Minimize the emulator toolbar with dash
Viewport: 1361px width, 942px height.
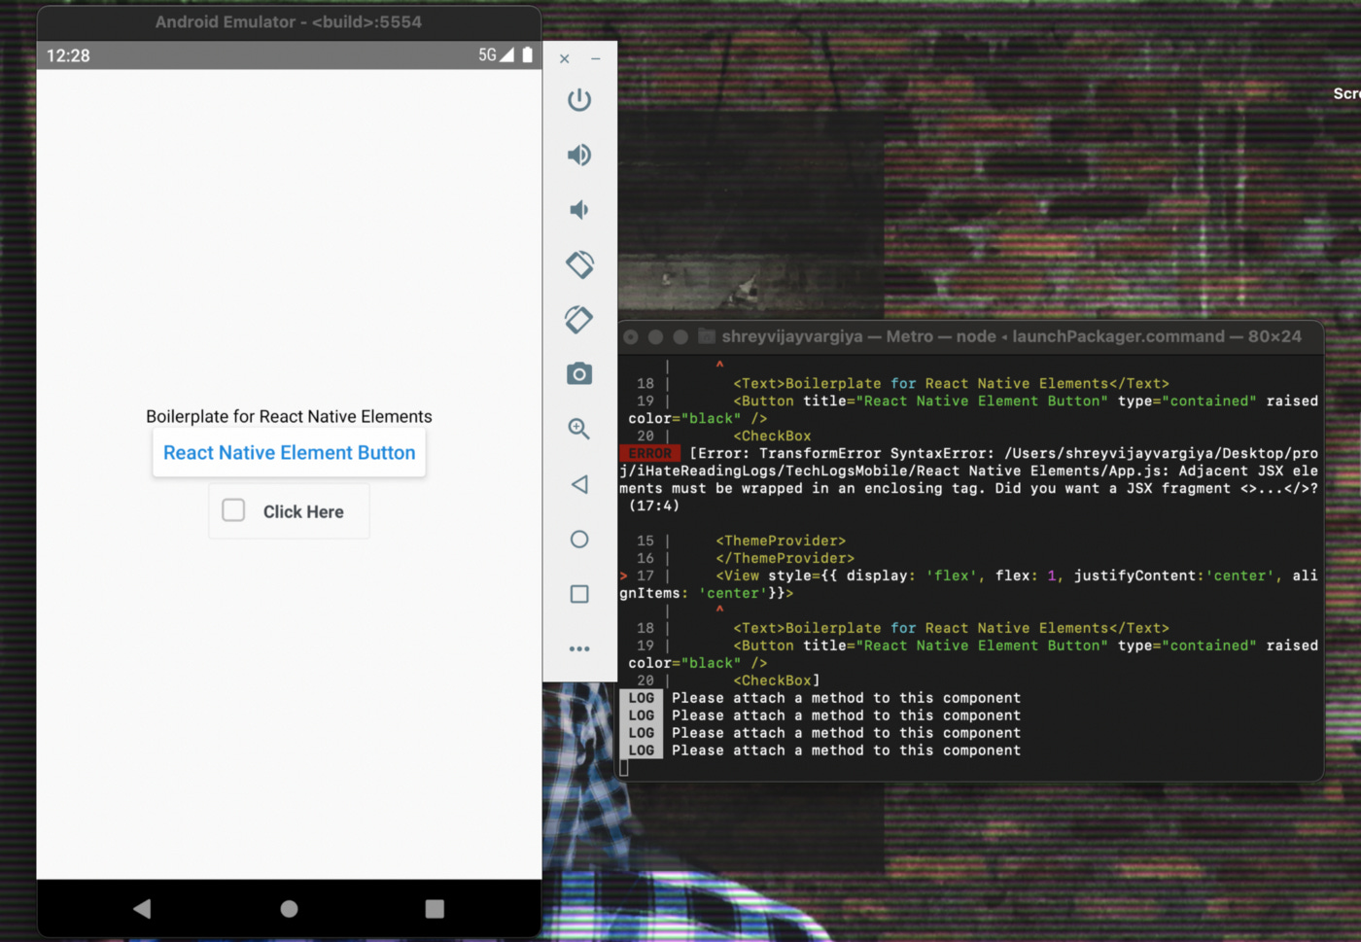point(596,59)
